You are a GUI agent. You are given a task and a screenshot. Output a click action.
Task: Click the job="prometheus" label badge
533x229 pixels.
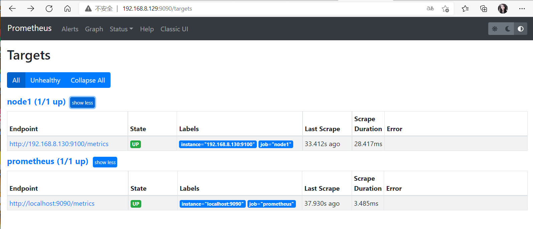(x=272, y=204)
